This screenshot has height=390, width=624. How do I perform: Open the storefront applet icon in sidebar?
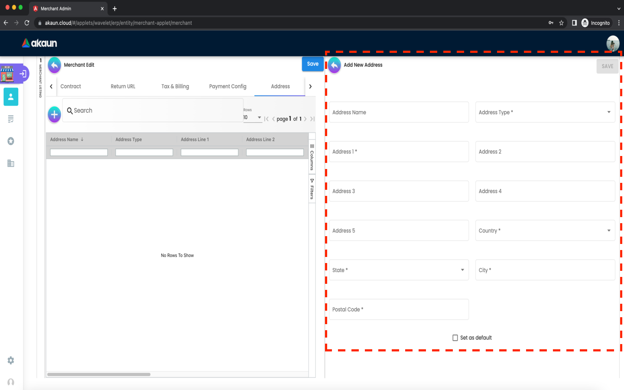[7, 74]
